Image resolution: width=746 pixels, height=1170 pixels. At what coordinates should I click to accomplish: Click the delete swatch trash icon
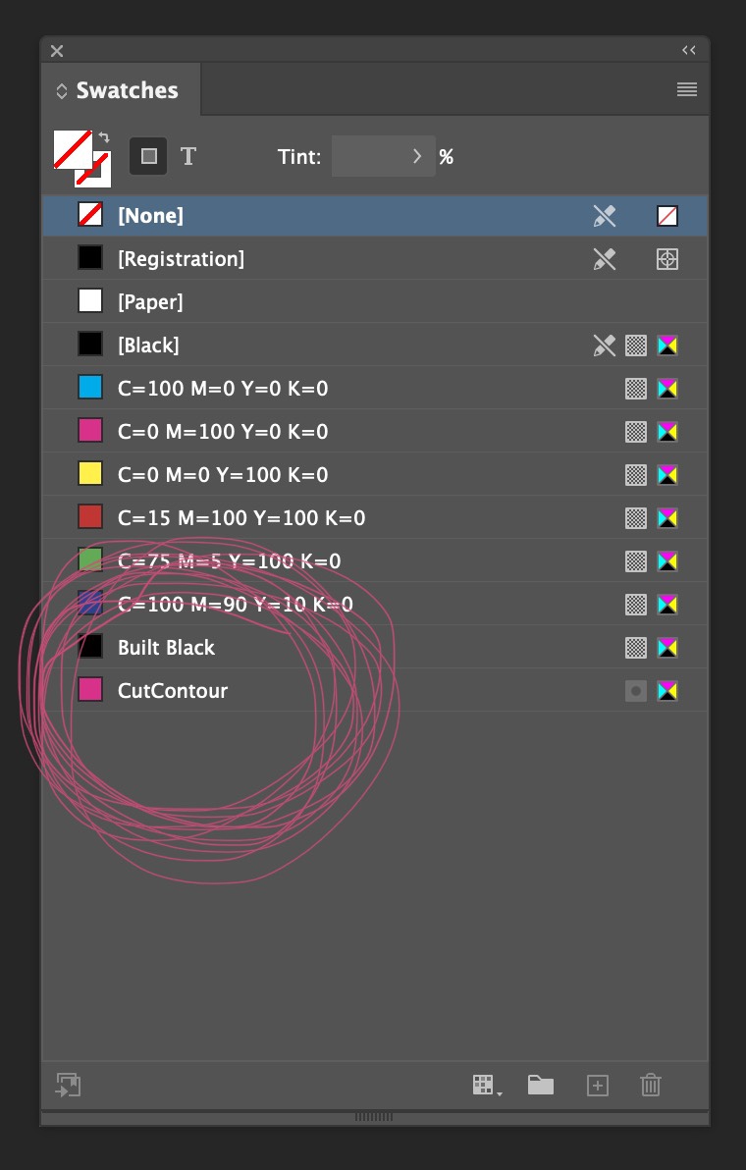tap(650, 1085)
